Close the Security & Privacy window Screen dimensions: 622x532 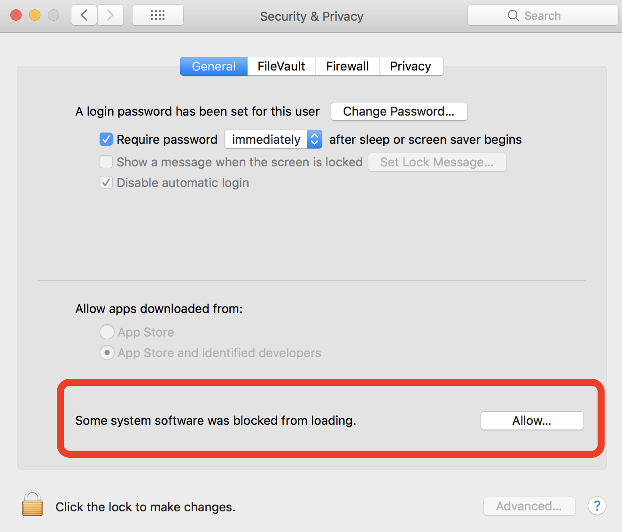click(x=16, y=16)
